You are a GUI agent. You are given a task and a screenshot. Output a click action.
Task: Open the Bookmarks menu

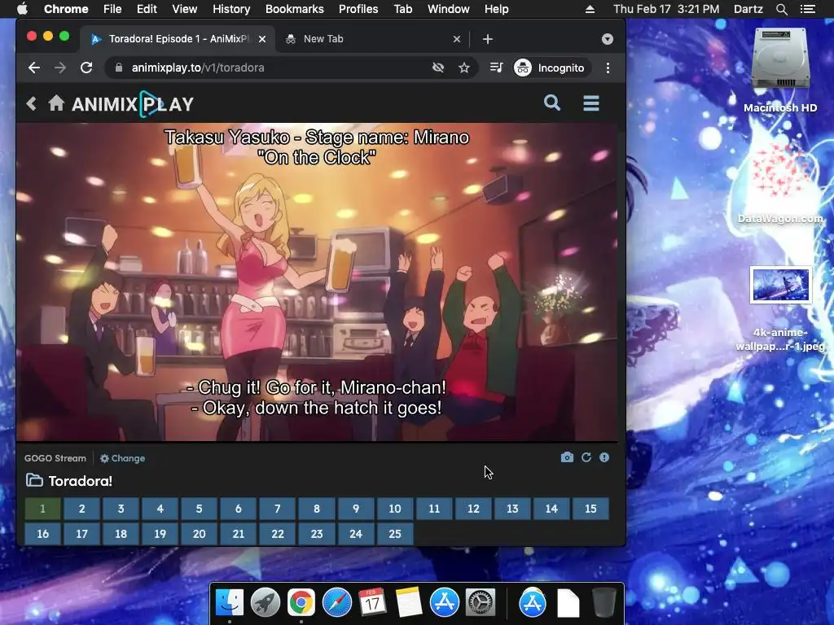coord(295,9)
